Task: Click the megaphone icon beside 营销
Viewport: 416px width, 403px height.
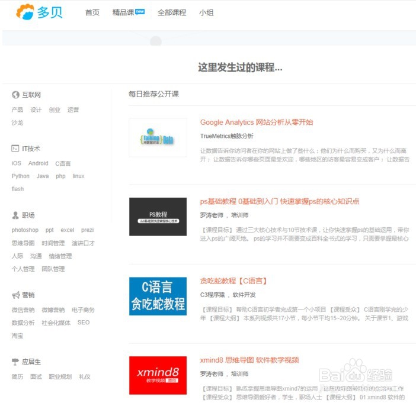Action: [16, 295]
